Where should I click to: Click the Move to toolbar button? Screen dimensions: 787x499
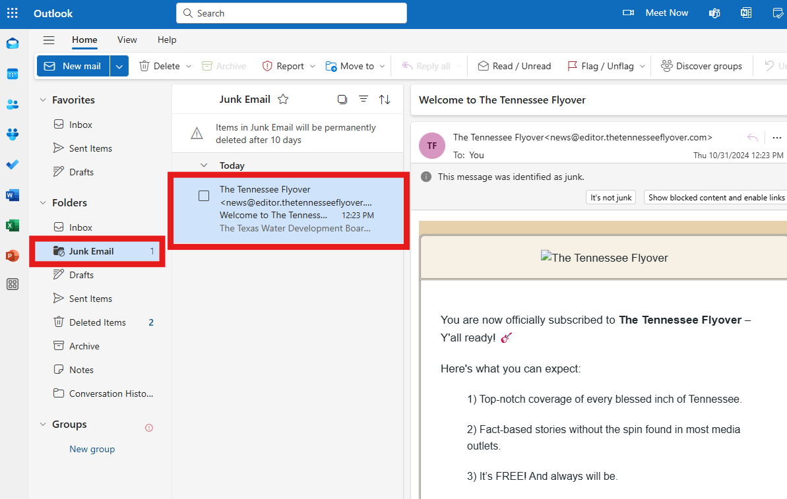tap(350, 66)
